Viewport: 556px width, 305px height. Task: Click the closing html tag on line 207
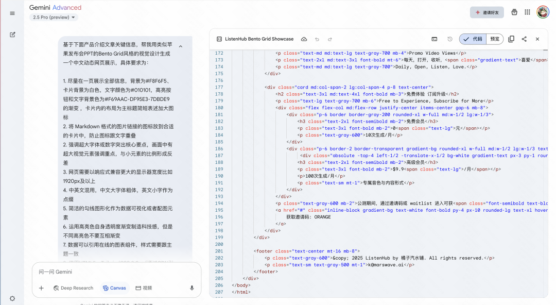pyautogui.click(x=241, y=292)
